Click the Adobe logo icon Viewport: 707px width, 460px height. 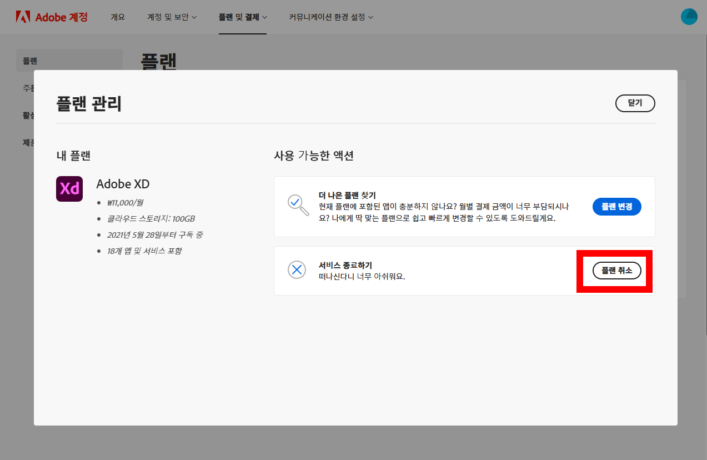23,16
